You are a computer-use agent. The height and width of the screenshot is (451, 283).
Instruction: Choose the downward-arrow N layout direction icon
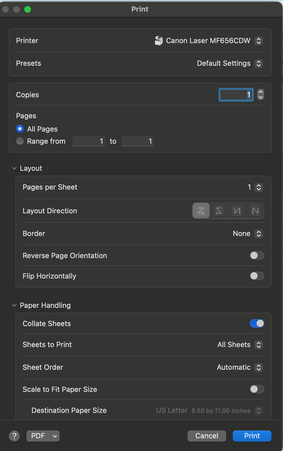[x=237, y=210]
